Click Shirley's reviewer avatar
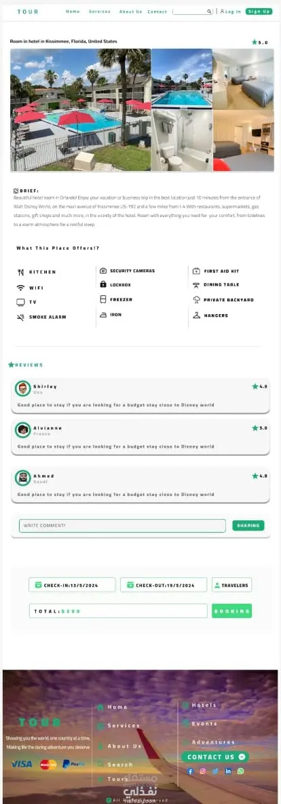Screen dimensions: 281x804 [x=22, y=389]
